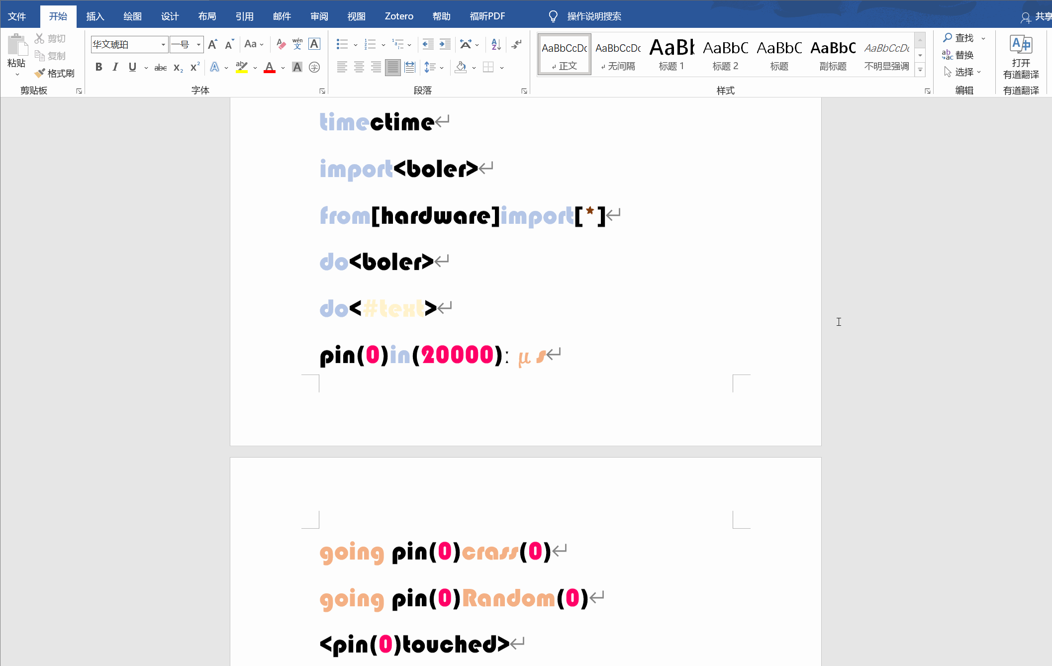Expand underline style dropdown arrow
Image resolution: width=1052 pixels, height=666 pixels.
point(146,68)
